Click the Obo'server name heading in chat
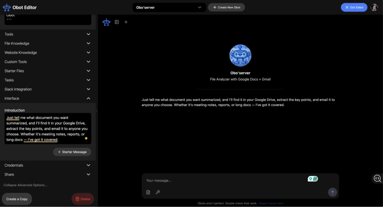The height and width of the screenshot is (207, 383). 240,73
